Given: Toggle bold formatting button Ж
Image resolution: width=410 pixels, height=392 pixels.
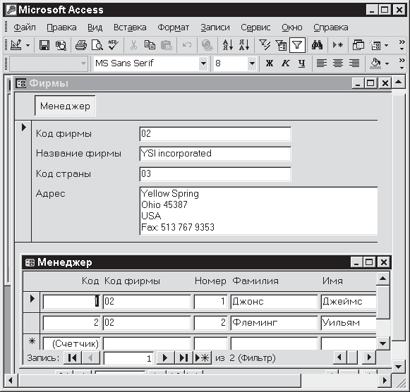Looking at the screenshot, I should tap(270, 63).
